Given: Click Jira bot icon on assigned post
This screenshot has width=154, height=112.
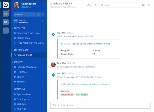Looking at the screenshot, I should pos(53,75).
